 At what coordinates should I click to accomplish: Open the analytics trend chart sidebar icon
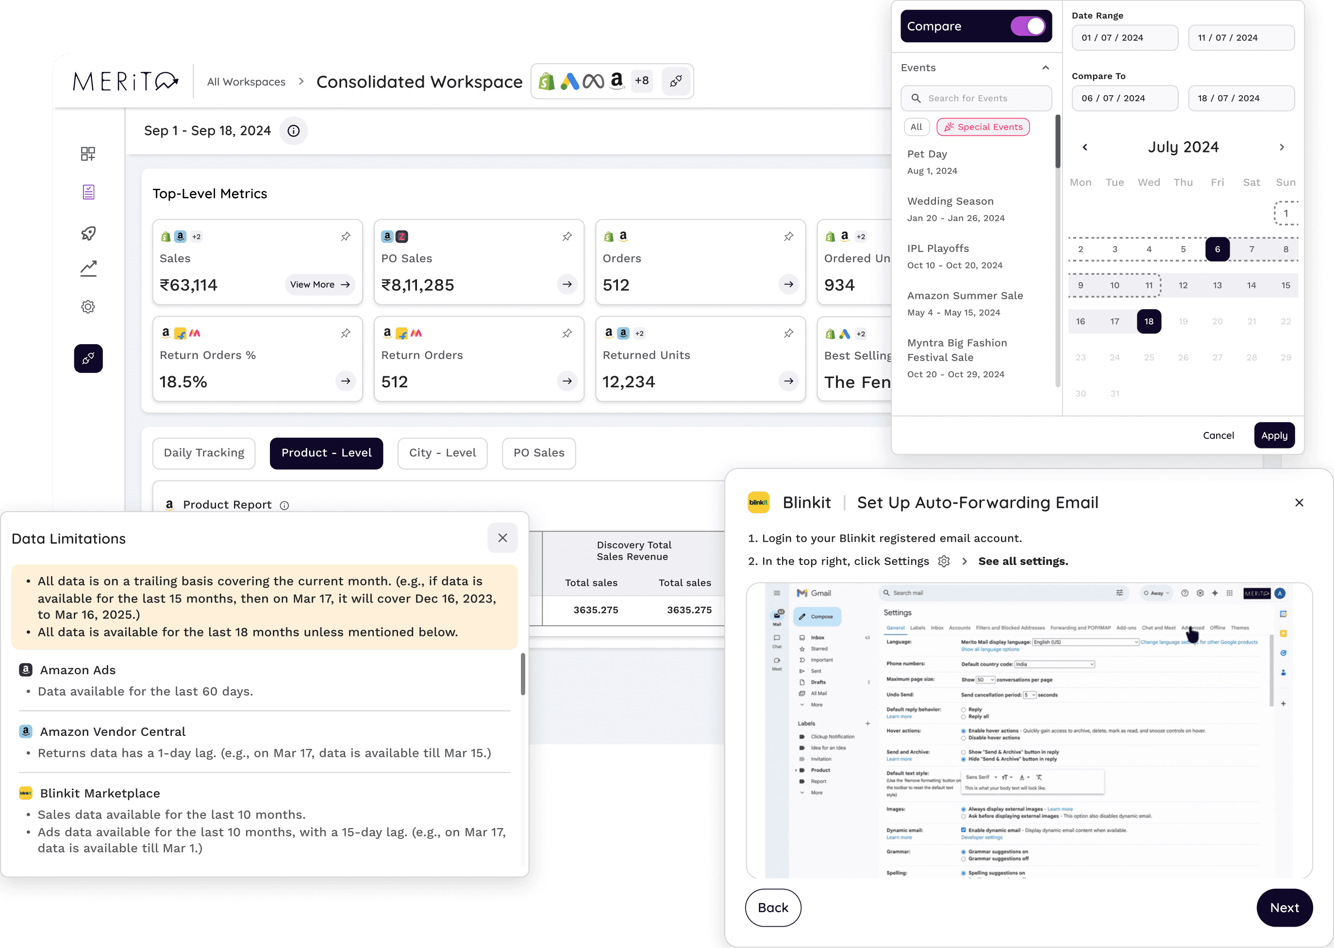(88, 268)
